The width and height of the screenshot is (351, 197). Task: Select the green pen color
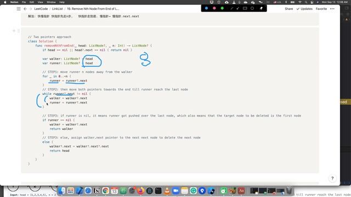coord(222,8)
